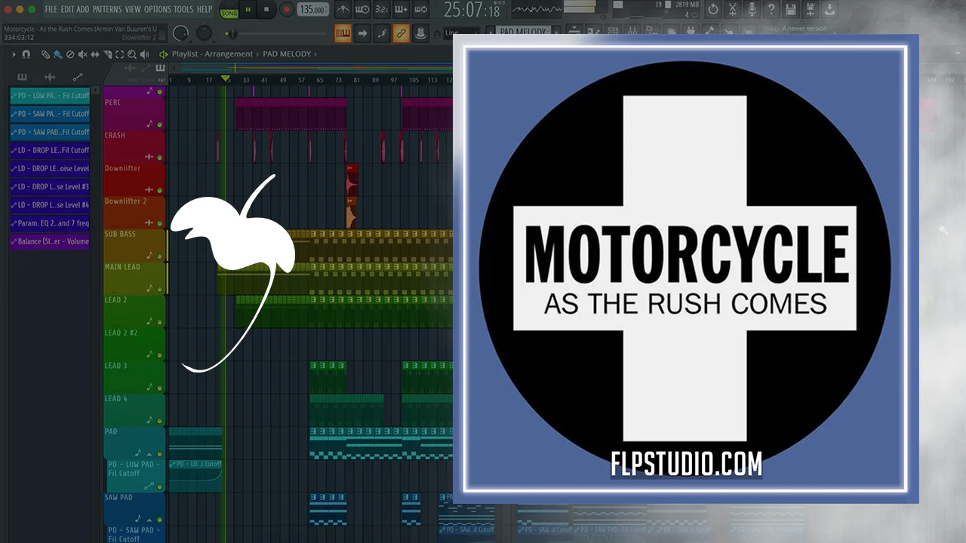This screenshot has width=966, height=543.
Task: Click the audio editor scissors icon
Action: coord(732,10)
